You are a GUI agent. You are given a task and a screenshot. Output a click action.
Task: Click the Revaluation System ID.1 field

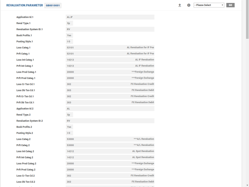tap(110, 29)
